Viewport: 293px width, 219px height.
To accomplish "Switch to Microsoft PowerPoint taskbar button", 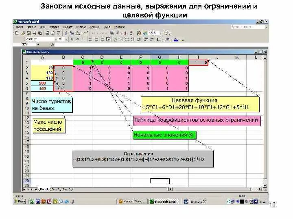I will coord(132,202).
